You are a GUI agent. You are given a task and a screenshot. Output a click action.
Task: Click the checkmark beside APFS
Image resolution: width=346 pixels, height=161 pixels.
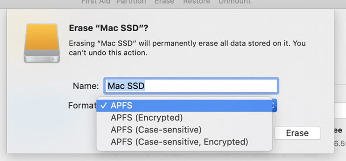104,106
